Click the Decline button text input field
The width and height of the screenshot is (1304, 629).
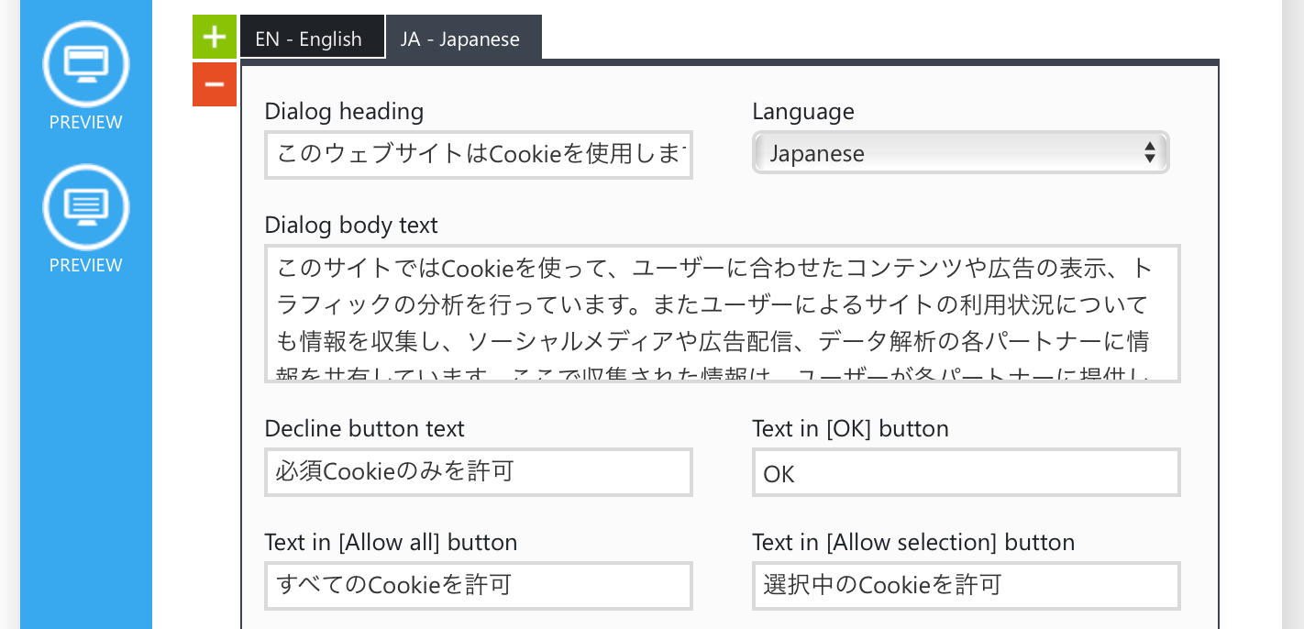pos(479,472)
